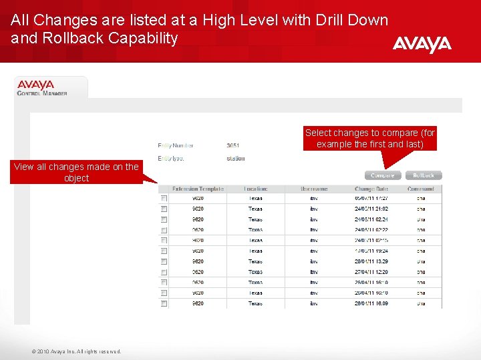Select checkbox for the 24/05/11 21:02 change
This screenshot has height=360, width=481.
tap(164, 209)
